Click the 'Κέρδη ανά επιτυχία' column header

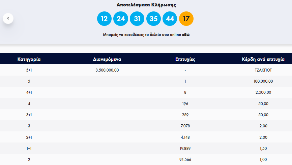[x=263, y=59]
